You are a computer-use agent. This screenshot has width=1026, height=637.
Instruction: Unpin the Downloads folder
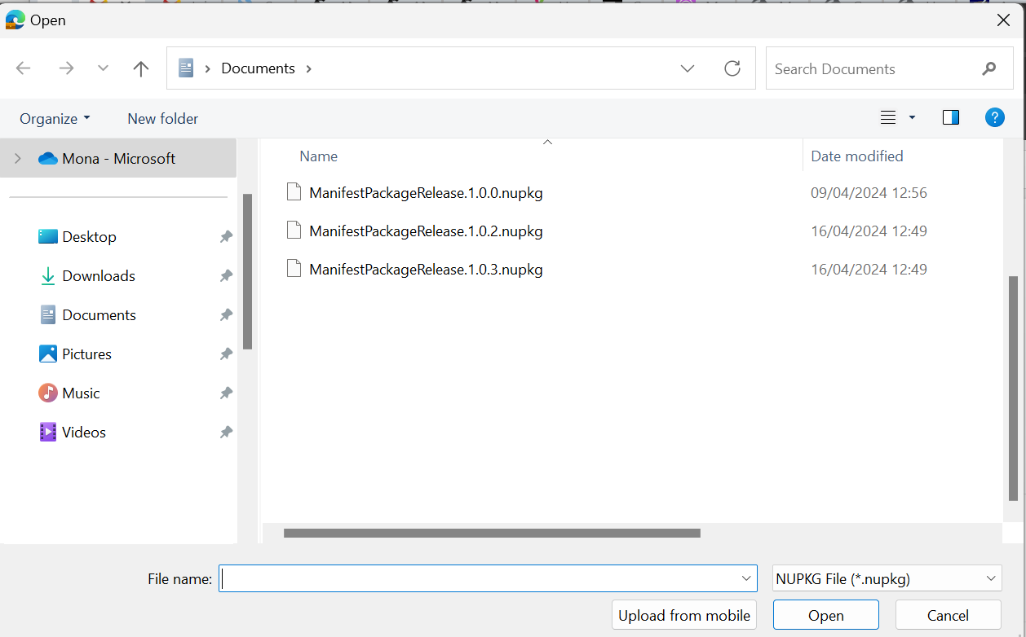coord(226,275)
